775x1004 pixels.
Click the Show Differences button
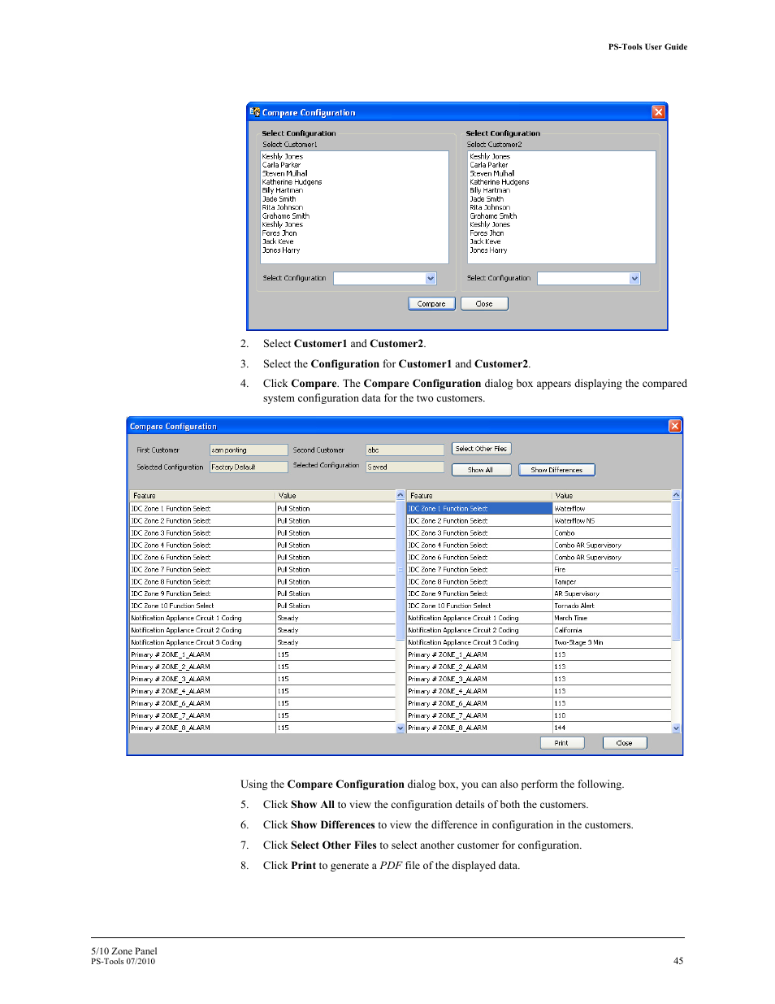point(556,470)
